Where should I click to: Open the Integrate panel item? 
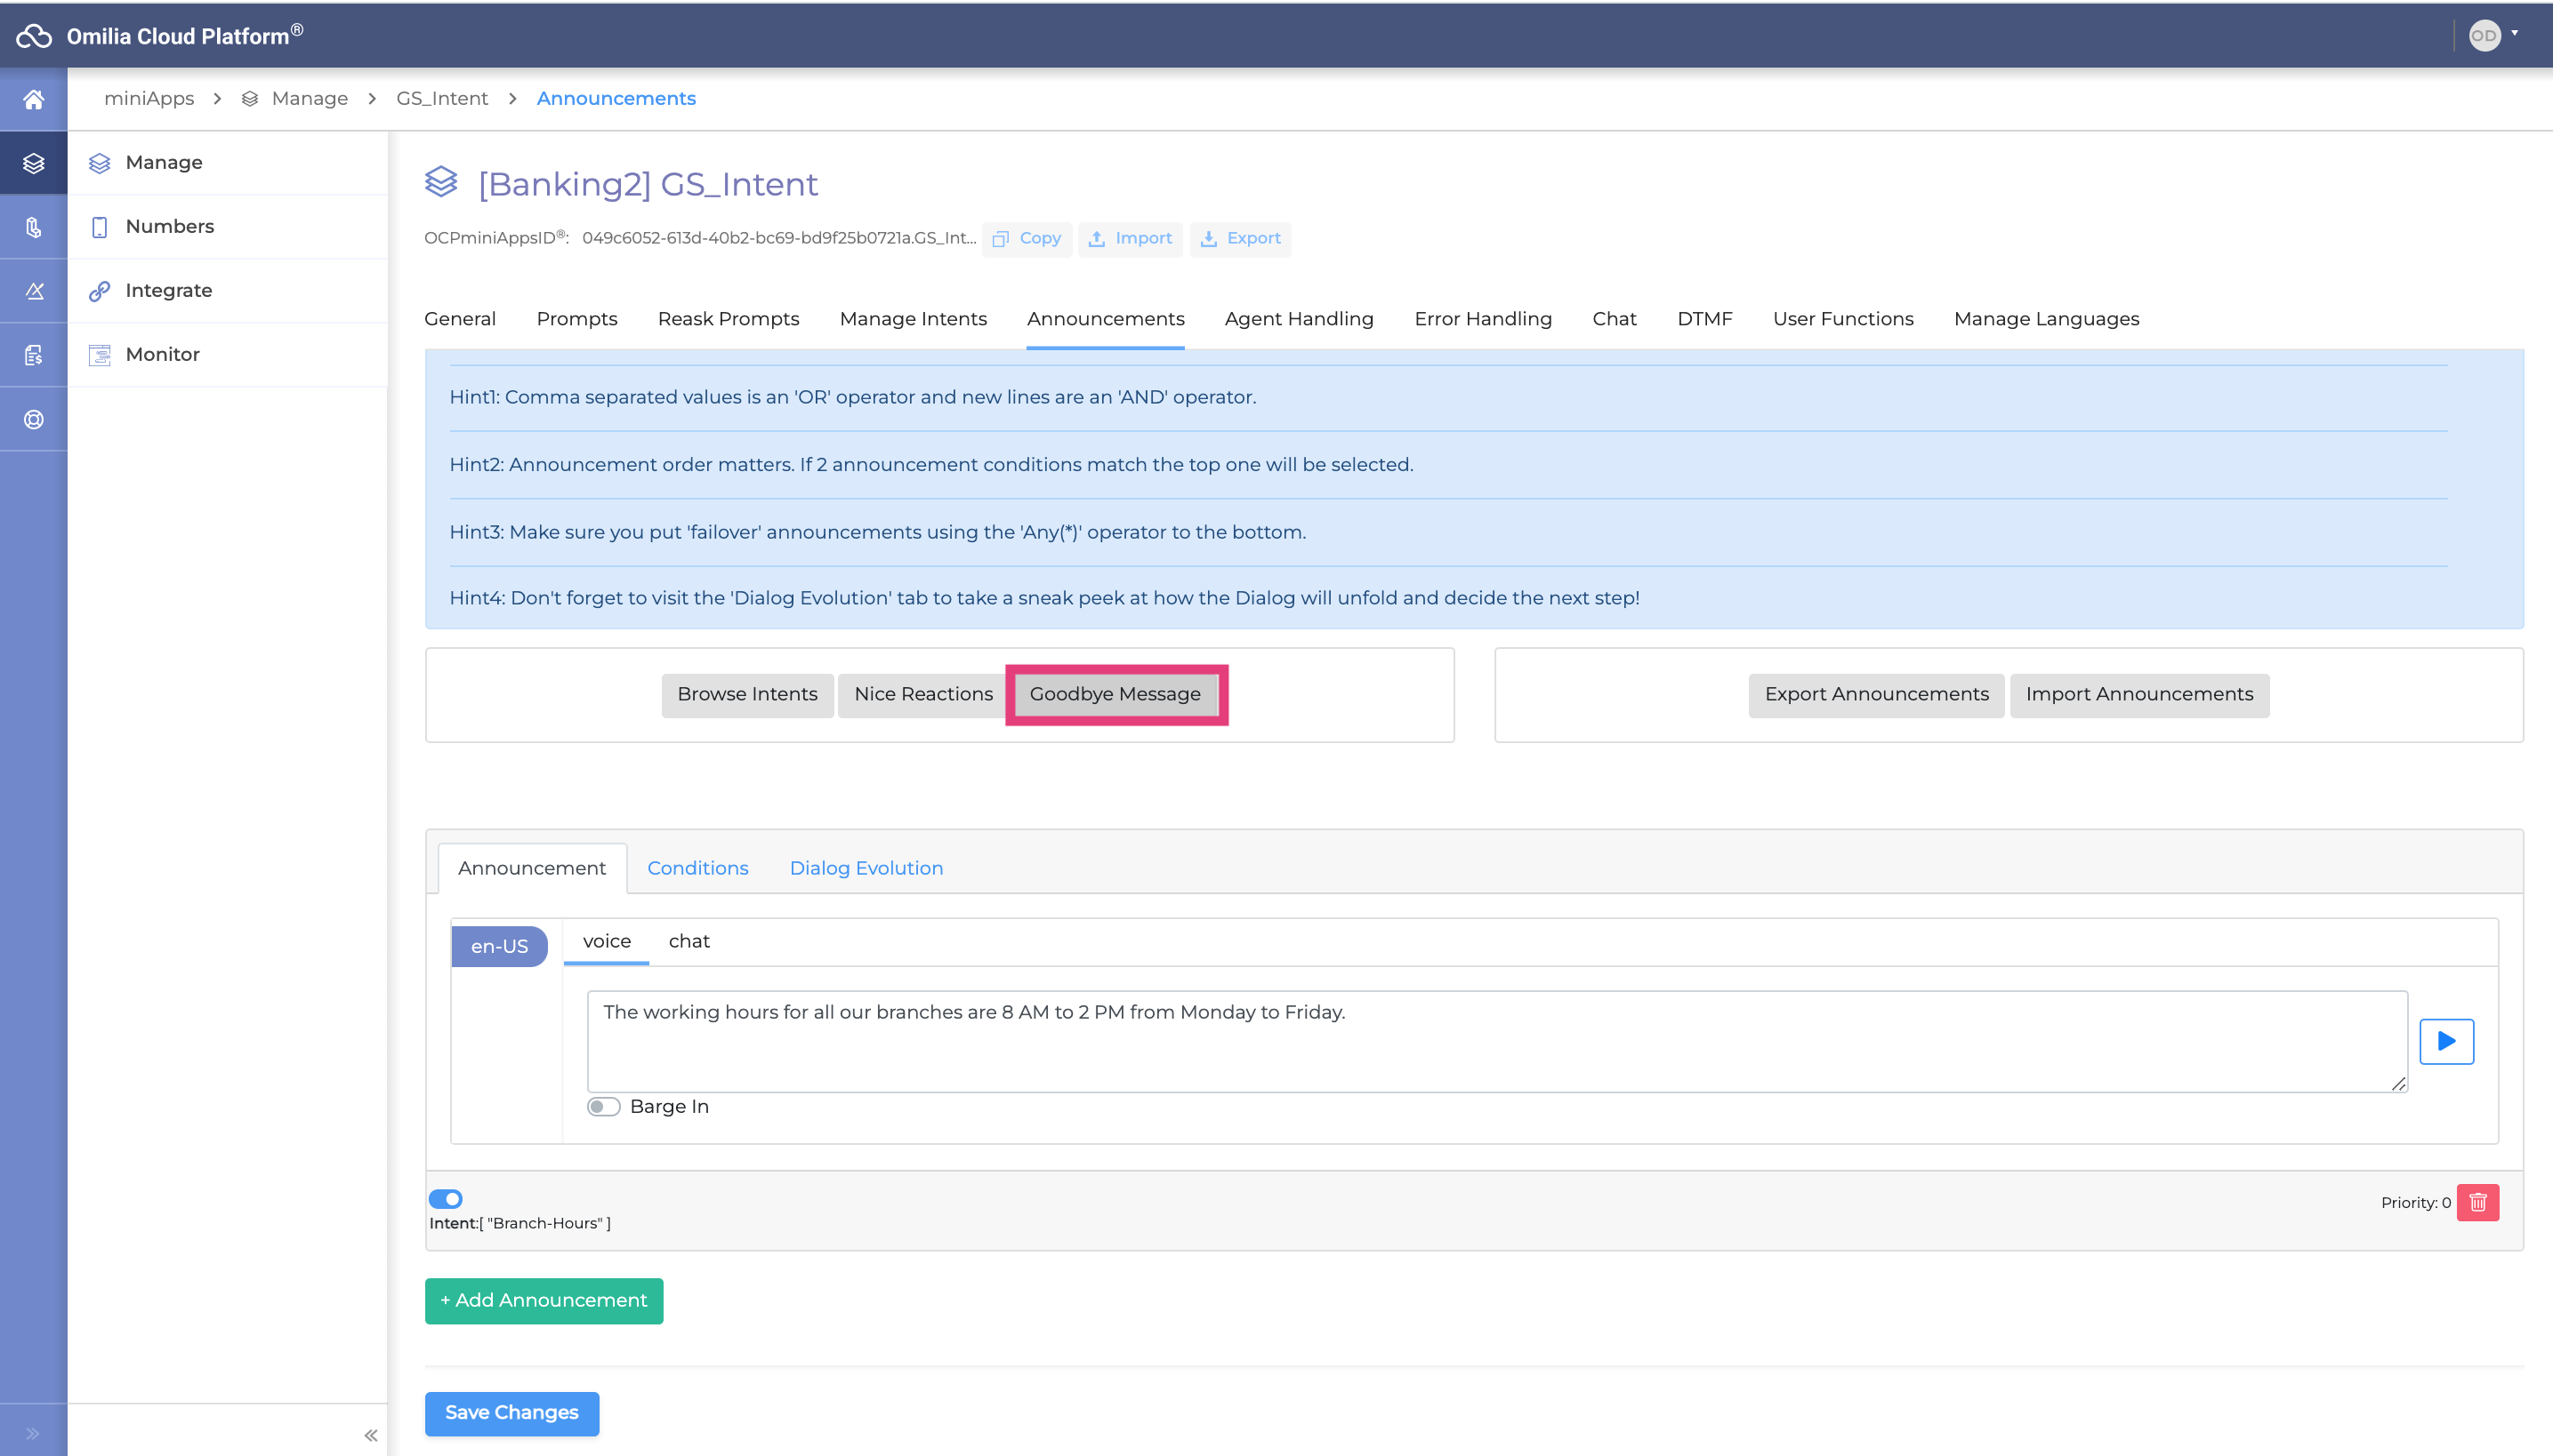coord(227,290)
